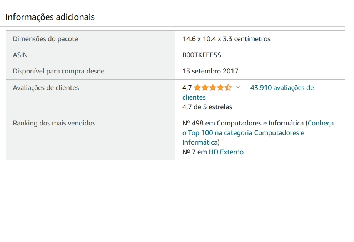Click the Informações adicionais heading

click(50, 17)
